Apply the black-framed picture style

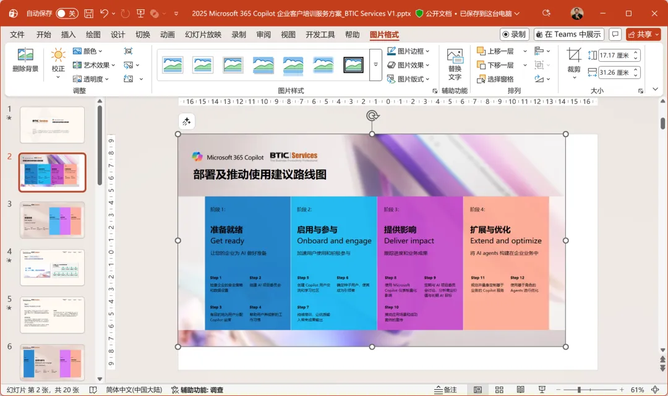click(354, 65)
